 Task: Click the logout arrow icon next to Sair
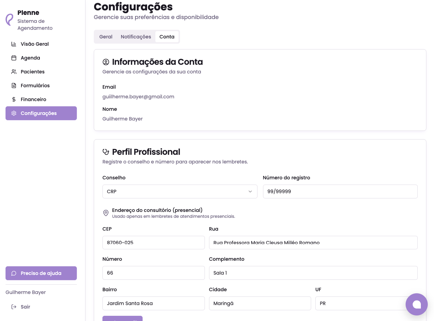(14, 307)
